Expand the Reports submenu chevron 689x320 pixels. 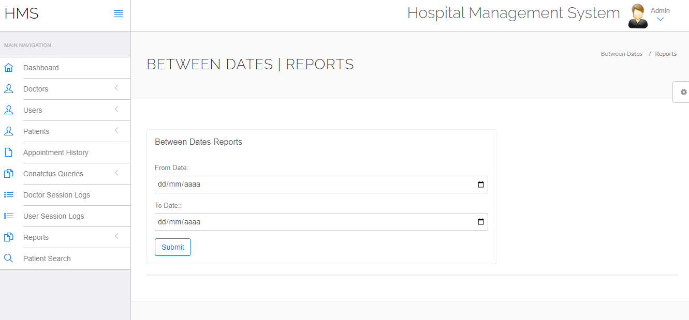coord(116,236)
